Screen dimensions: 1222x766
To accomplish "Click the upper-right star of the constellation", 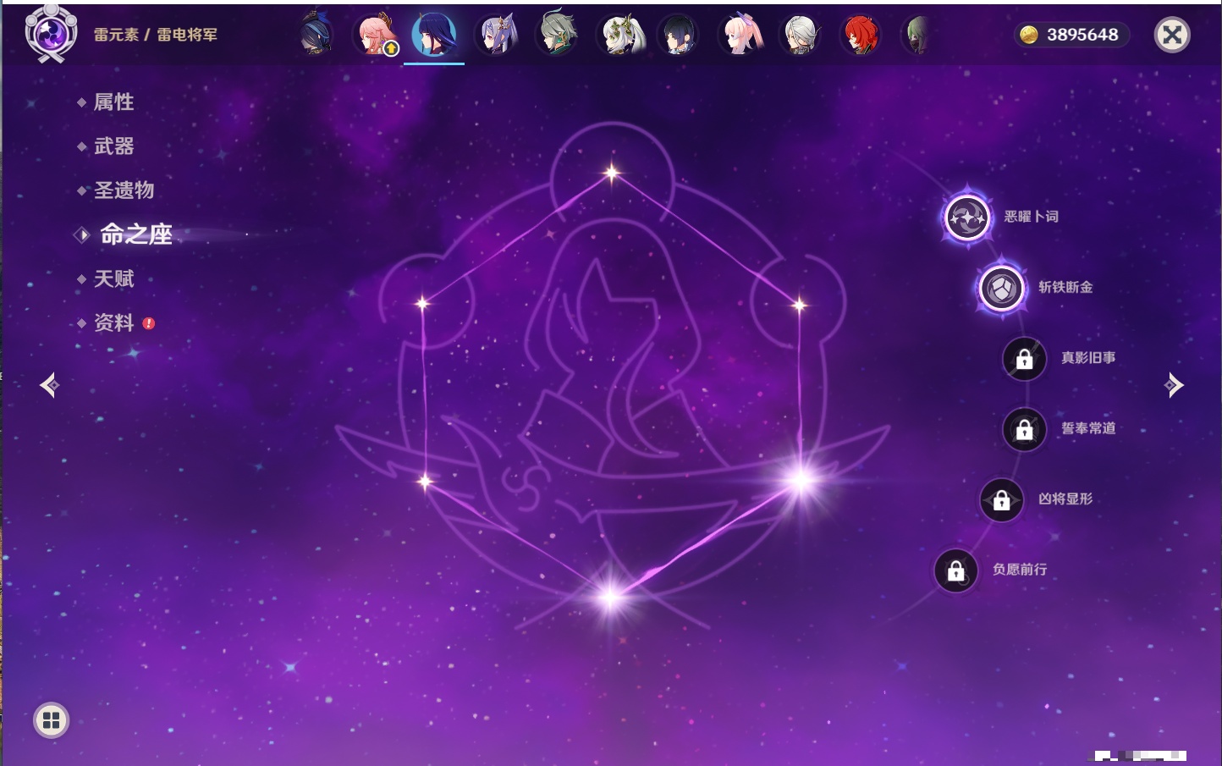I will click(800, 305).
